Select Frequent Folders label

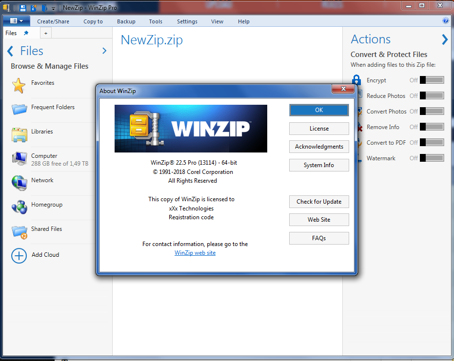53,107
